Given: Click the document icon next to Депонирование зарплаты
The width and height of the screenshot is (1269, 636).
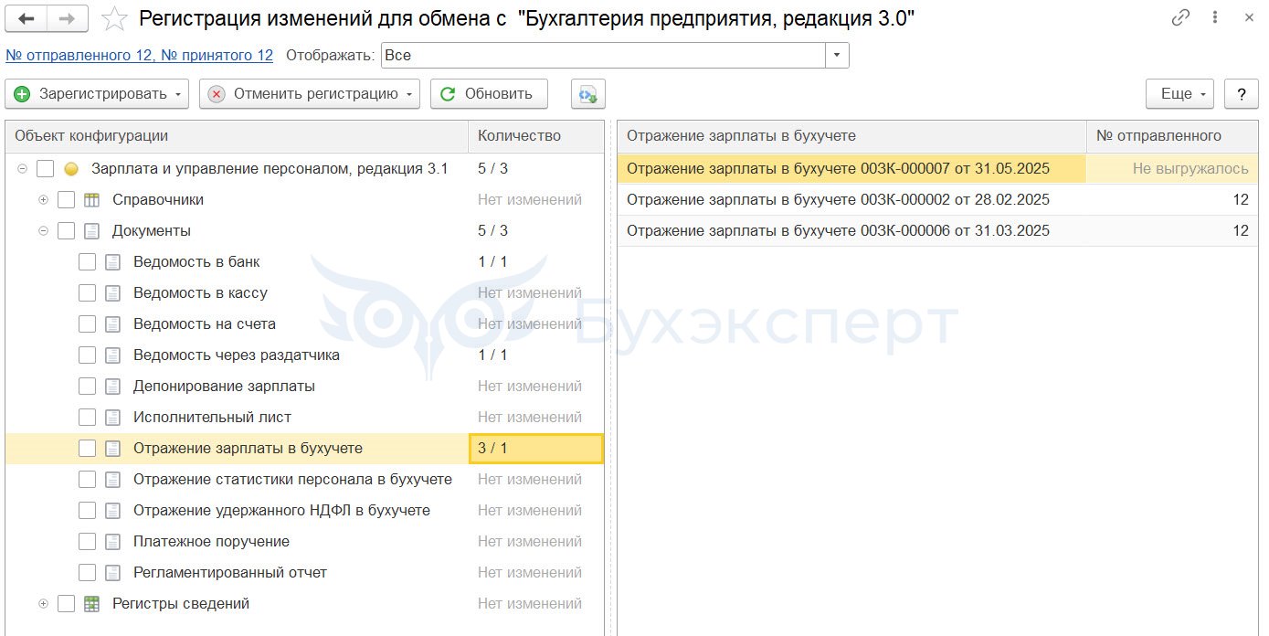Looking at the screenshot, I should coord(112,387).
